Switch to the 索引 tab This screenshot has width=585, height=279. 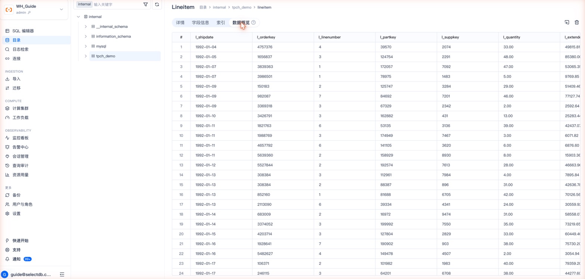pyautogui.click(x=221, y=23)
